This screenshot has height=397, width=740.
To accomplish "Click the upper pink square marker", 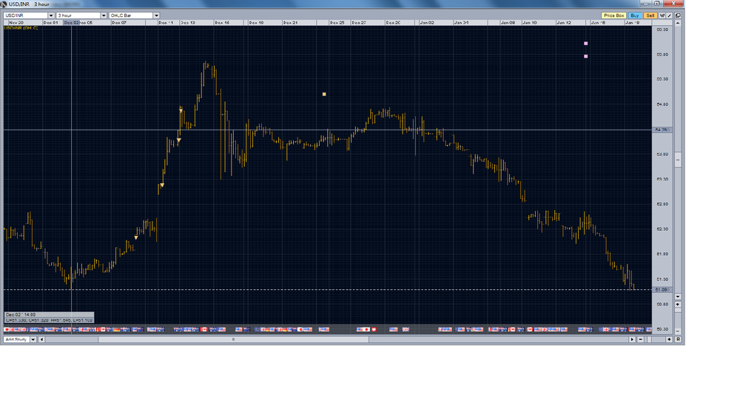I will tap(585, 44).
